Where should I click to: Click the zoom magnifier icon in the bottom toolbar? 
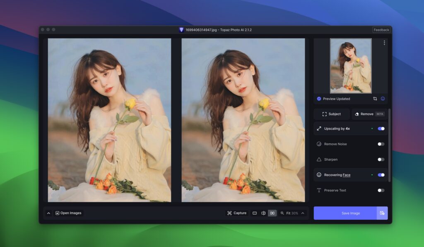282,213
